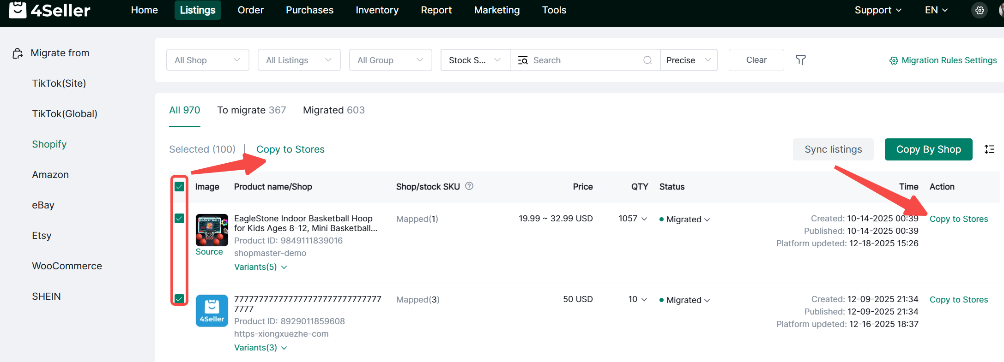The width and height of the screenshot is (1004, 362).
Task: Click the basketball hoop product thumbnail
Action: click(212, 230)
